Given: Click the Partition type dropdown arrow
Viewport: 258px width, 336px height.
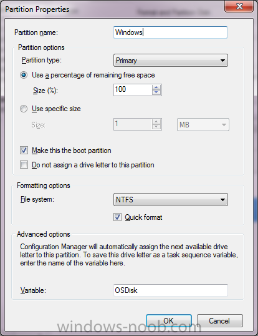Looking at the screenshot, I should pyautogui.click(x=222, y=61).
